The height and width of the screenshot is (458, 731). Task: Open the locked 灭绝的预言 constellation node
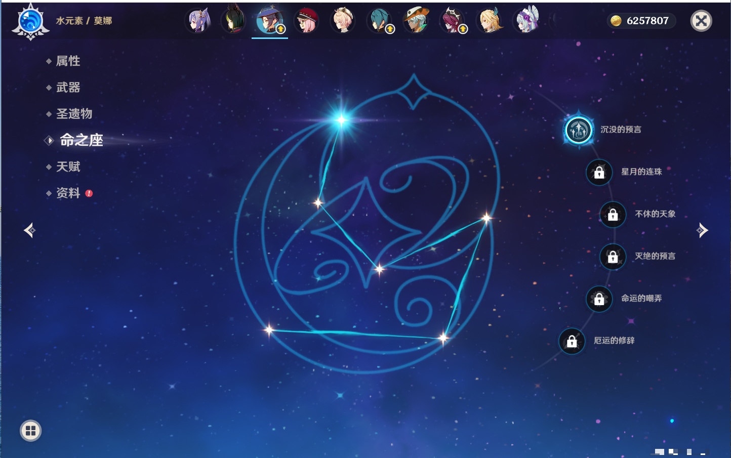pyautogui.click(x=613, y=257)
